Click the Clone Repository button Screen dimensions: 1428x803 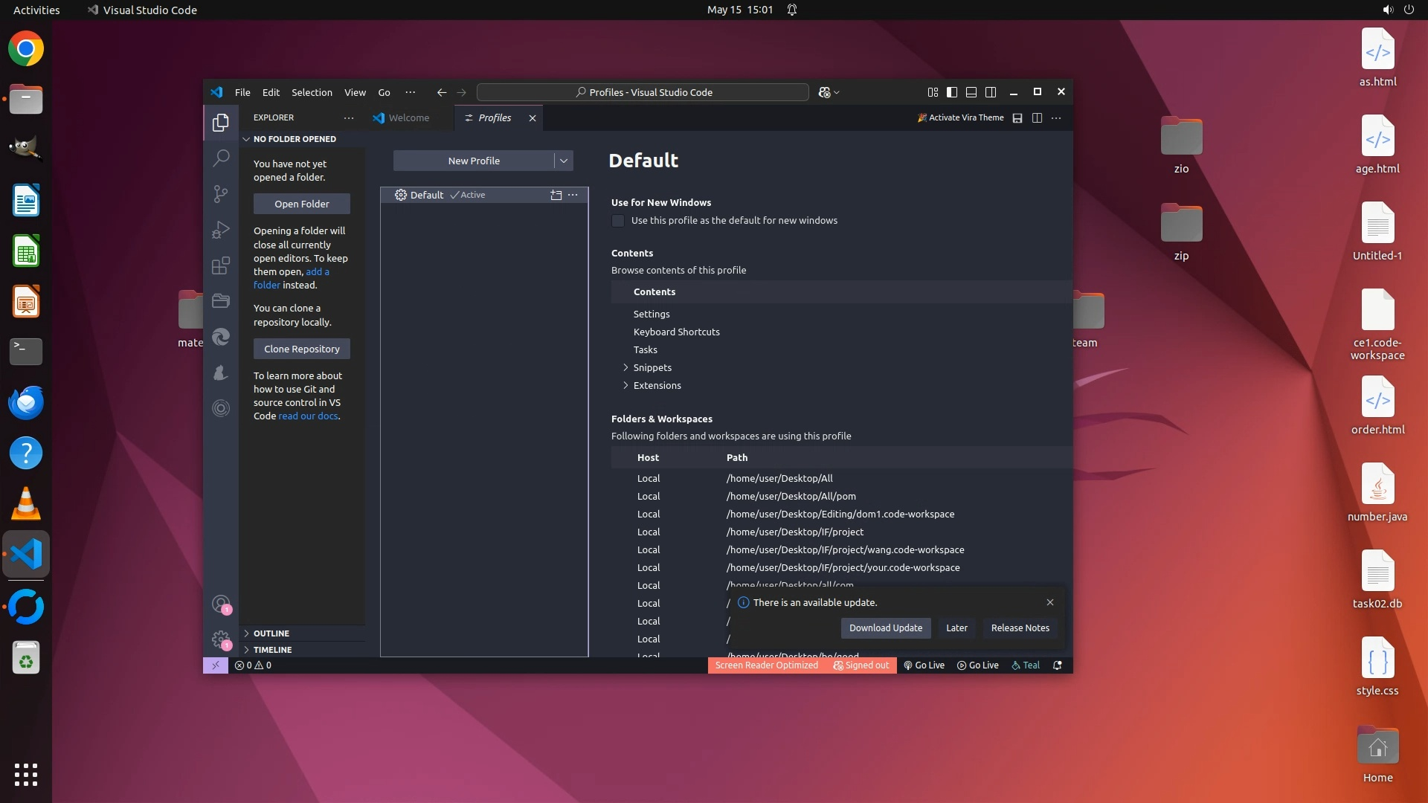[301, 349]
